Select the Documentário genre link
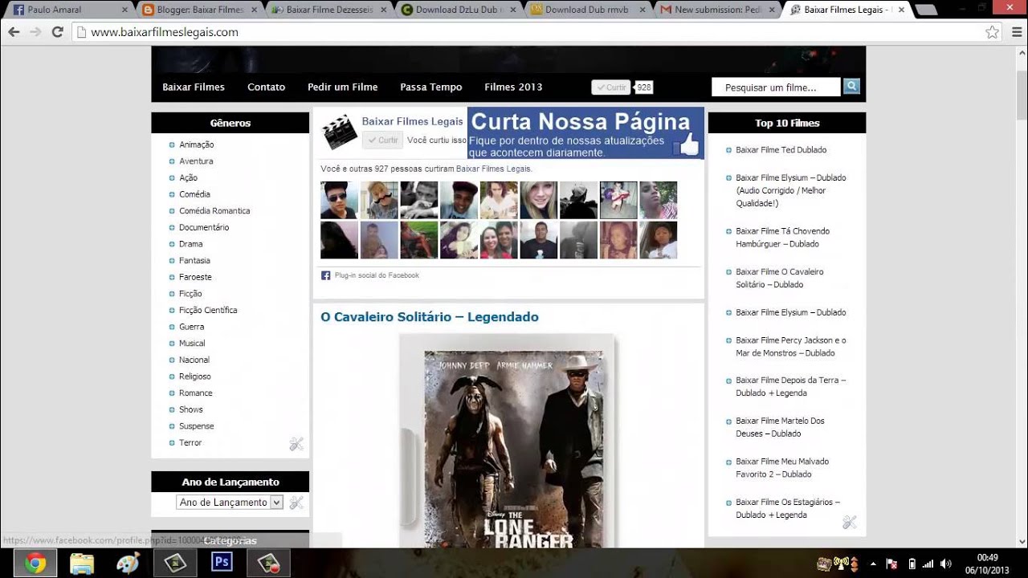 (x=204, y=227)
